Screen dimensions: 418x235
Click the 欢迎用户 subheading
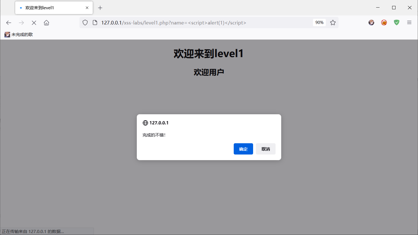point(209,72)
